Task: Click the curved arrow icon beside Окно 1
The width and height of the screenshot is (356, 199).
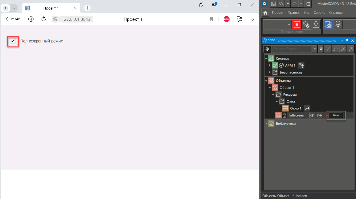Action: (307, 108)
